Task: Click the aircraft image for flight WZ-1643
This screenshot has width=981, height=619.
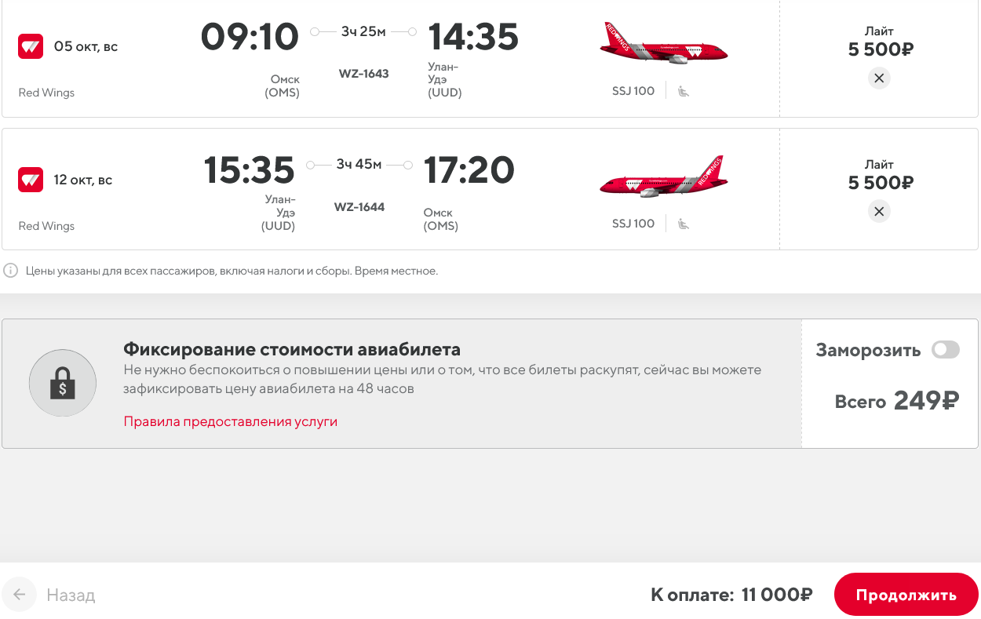Action: point(664,44)
